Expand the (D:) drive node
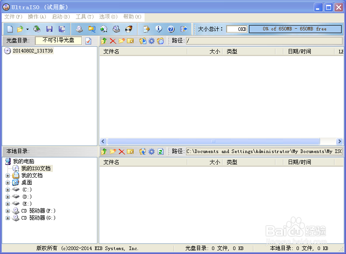 click(x=8, y=197)
